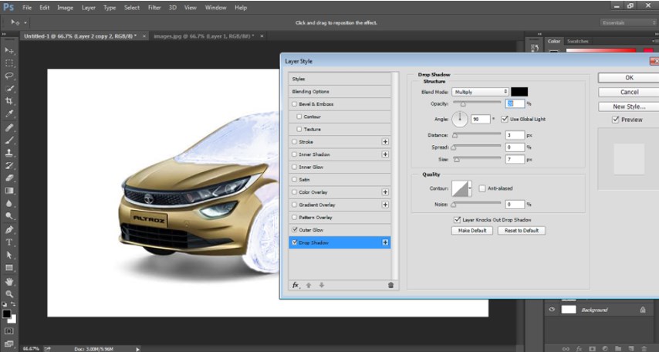
Task: Select the Move tool in the toolbar
Action: 9,50
